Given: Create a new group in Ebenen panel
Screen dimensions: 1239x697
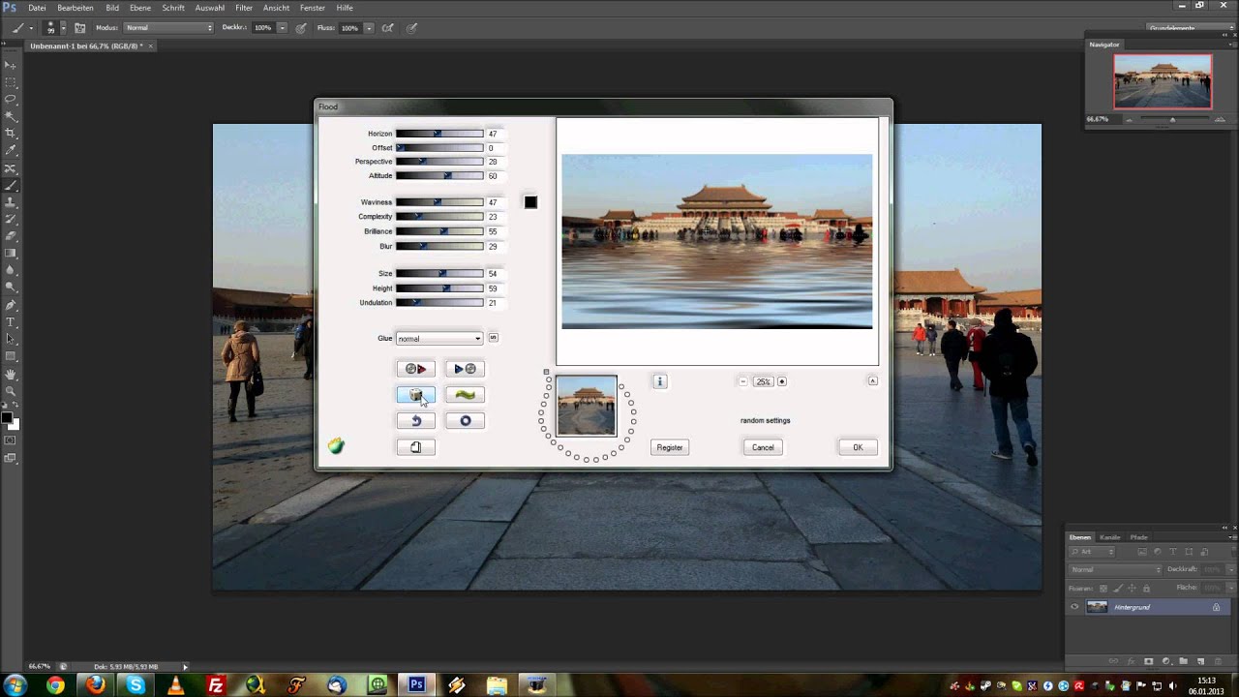Looking at the screenshot, I should 1183,661.
